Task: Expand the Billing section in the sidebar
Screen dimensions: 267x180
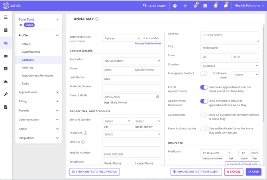Action: [38, 101]
